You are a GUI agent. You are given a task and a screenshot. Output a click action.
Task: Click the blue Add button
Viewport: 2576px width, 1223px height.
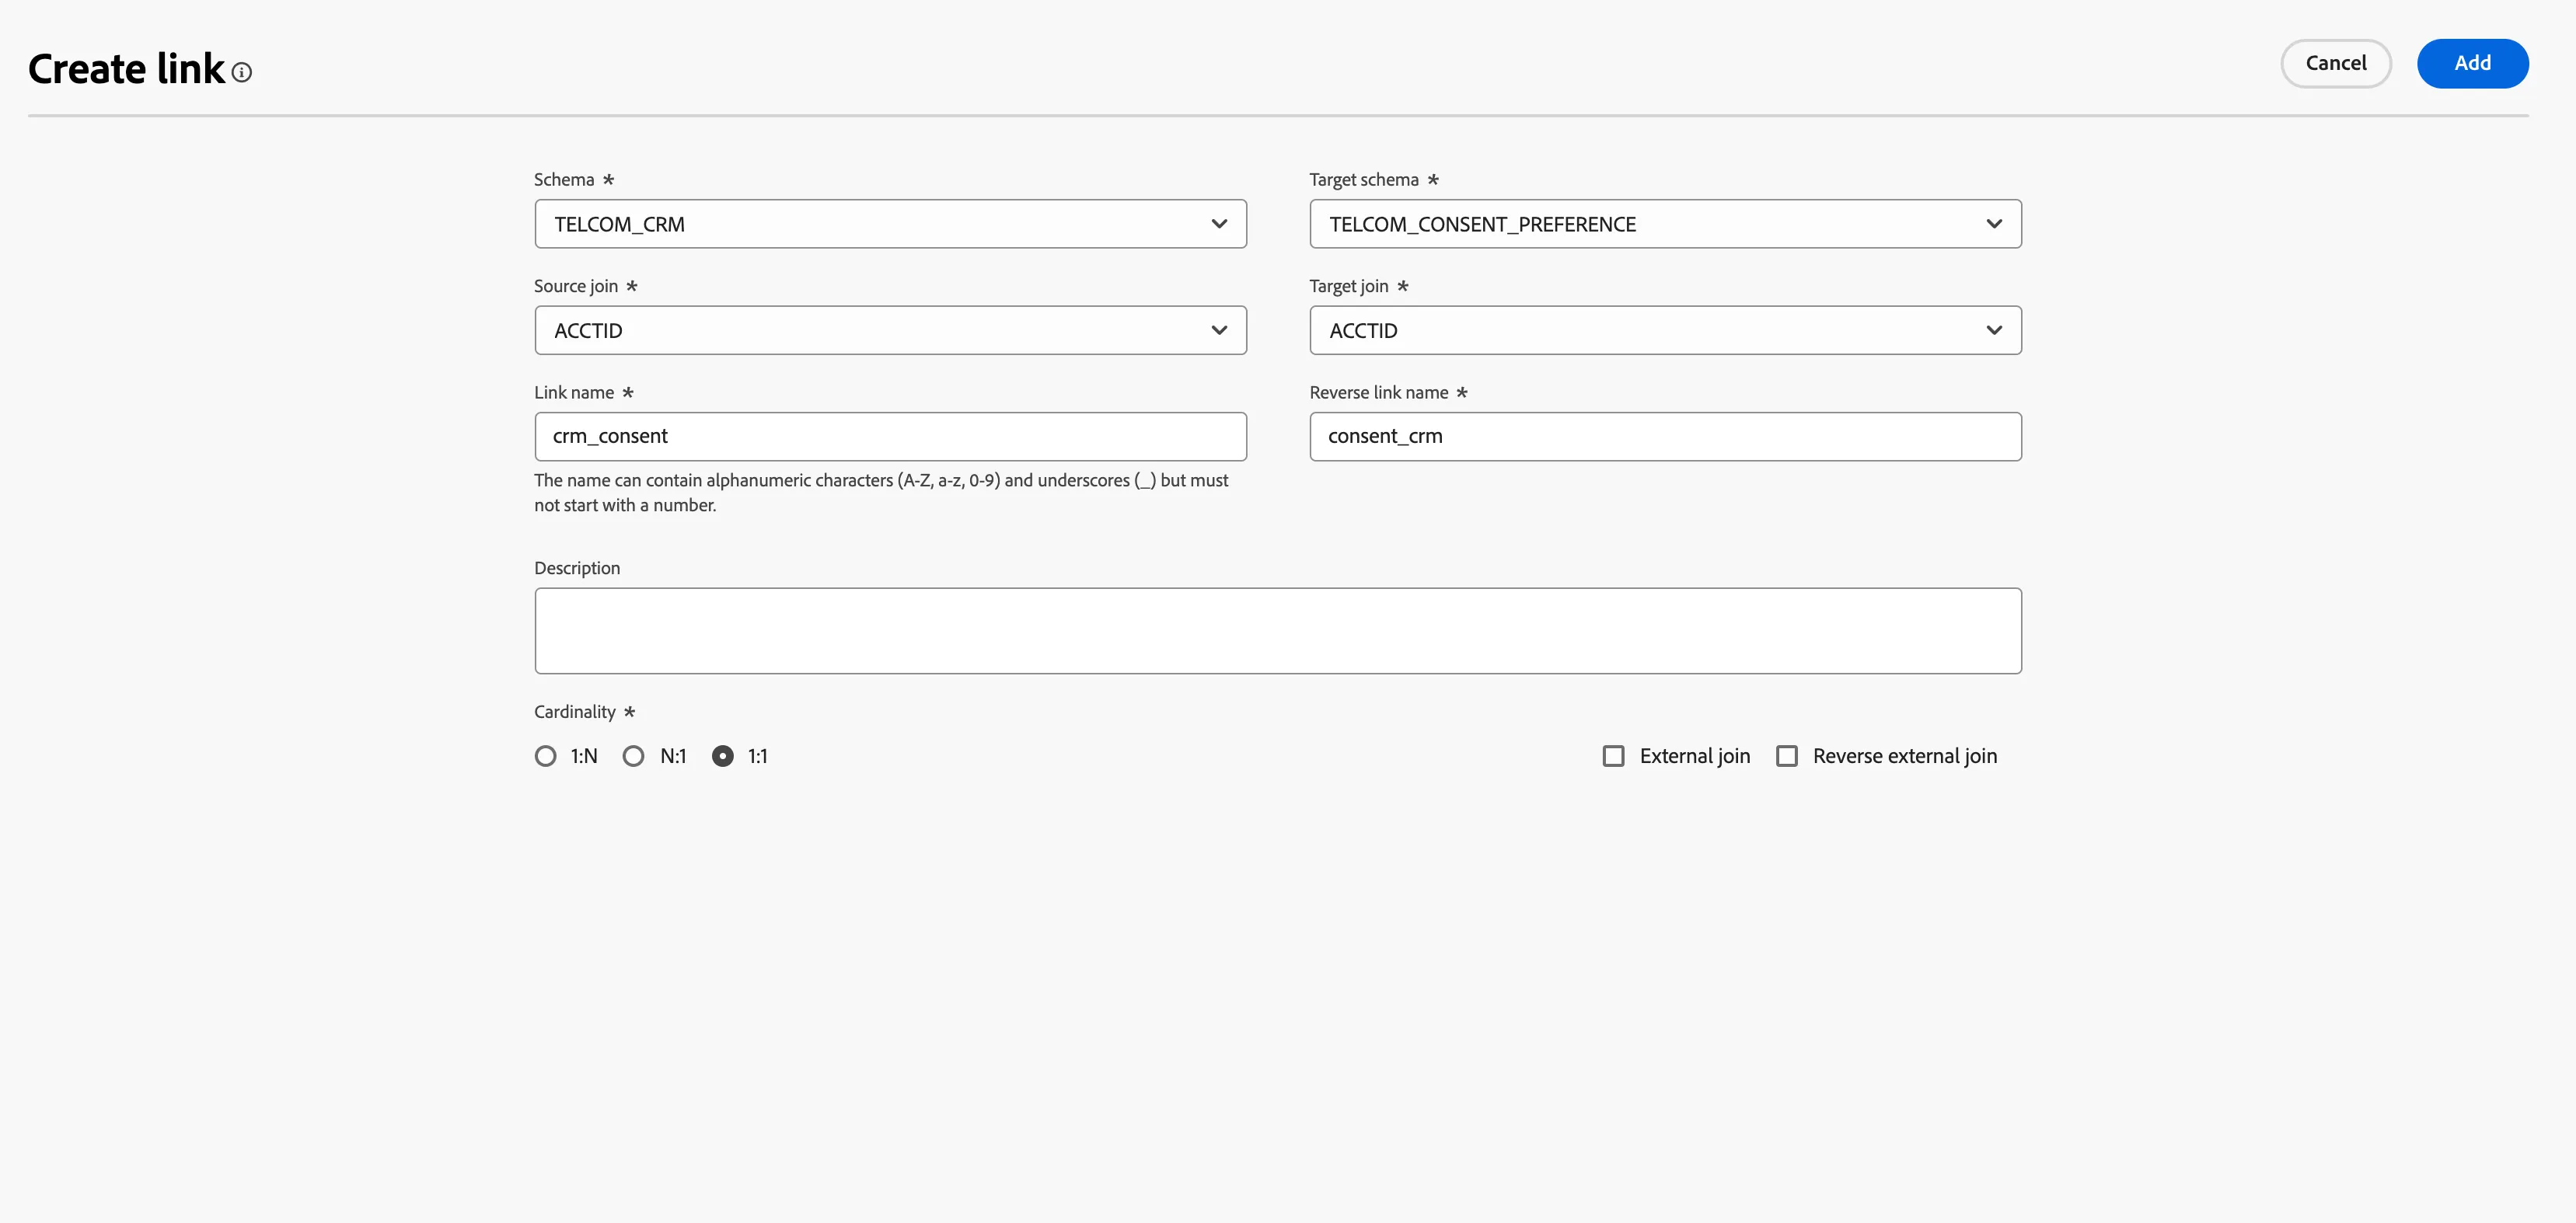pyautogui.click(x=2472, y=63)
